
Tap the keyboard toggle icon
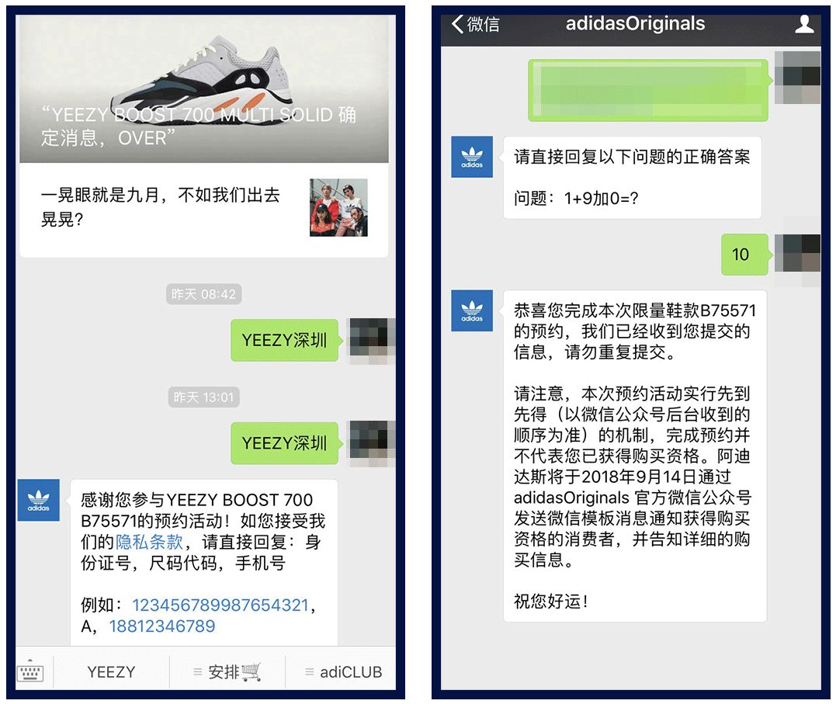(30, 672)
